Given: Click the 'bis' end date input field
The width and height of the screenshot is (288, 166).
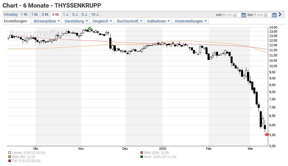Looking at the screenshot, I should (x=262, y=15).
